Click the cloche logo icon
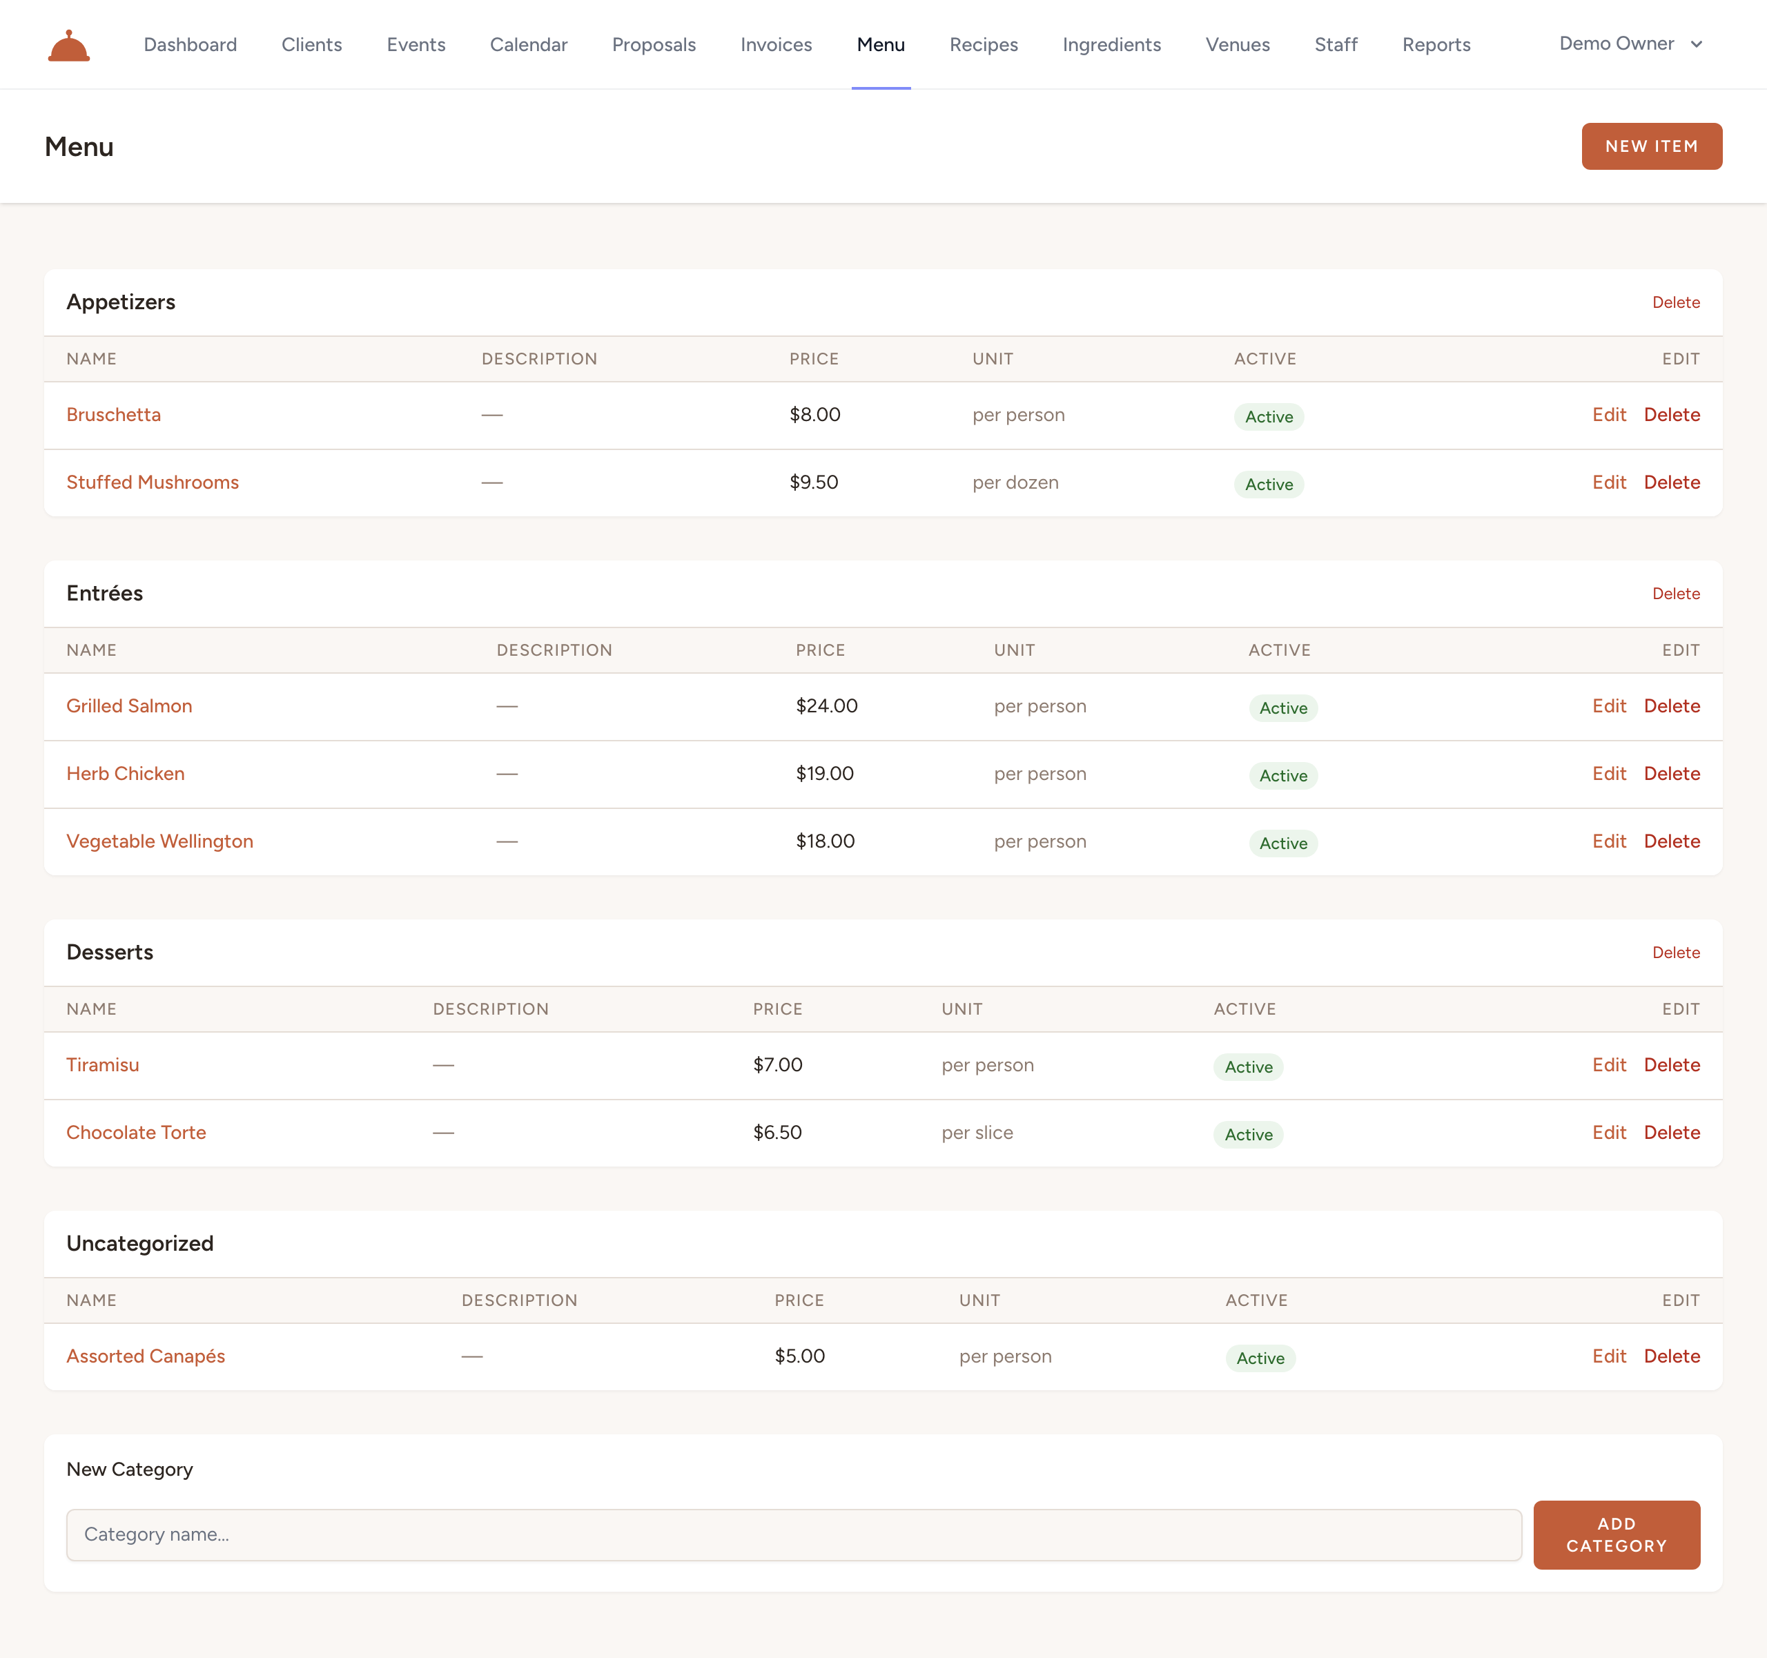 click(x=68, y=46)
